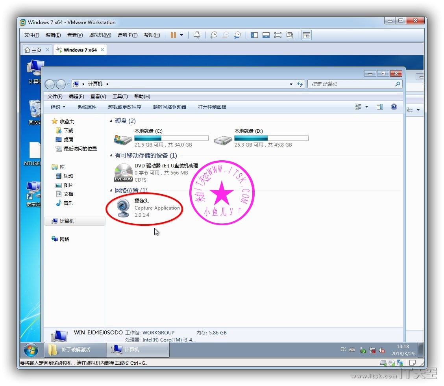Open the snapshot manager icon
The width and height of the screenshot is (444, 386).
tap(237, 35)
